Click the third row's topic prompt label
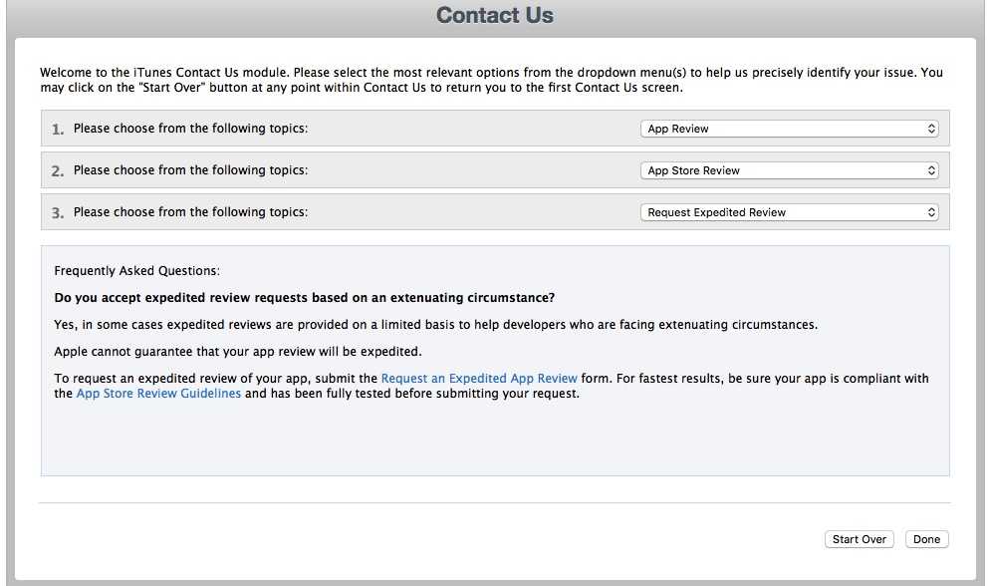 pos(190,212)
